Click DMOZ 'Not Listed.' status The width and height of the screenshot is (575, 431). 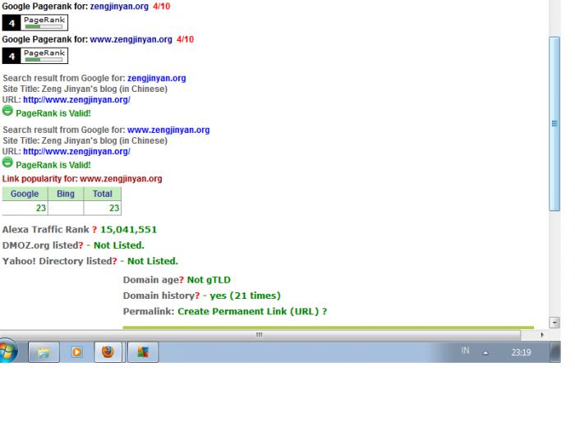119,245
